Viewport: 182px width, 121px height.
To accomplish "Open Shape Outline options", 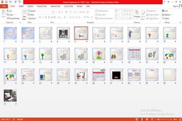I will point(153,15).
